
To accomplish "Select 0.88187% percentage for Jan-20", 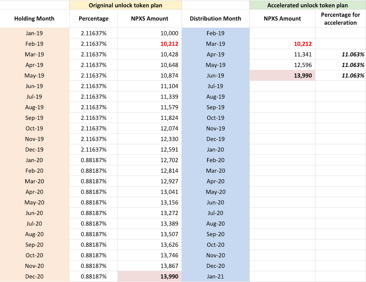I will 94,160.
